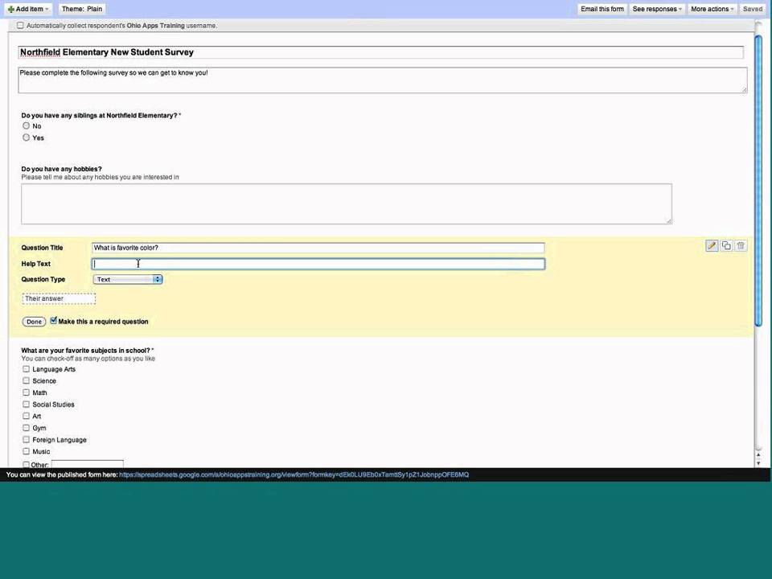772x579 pixels.
Task: Select the No radio button
Action: click(x=26, y=125)
